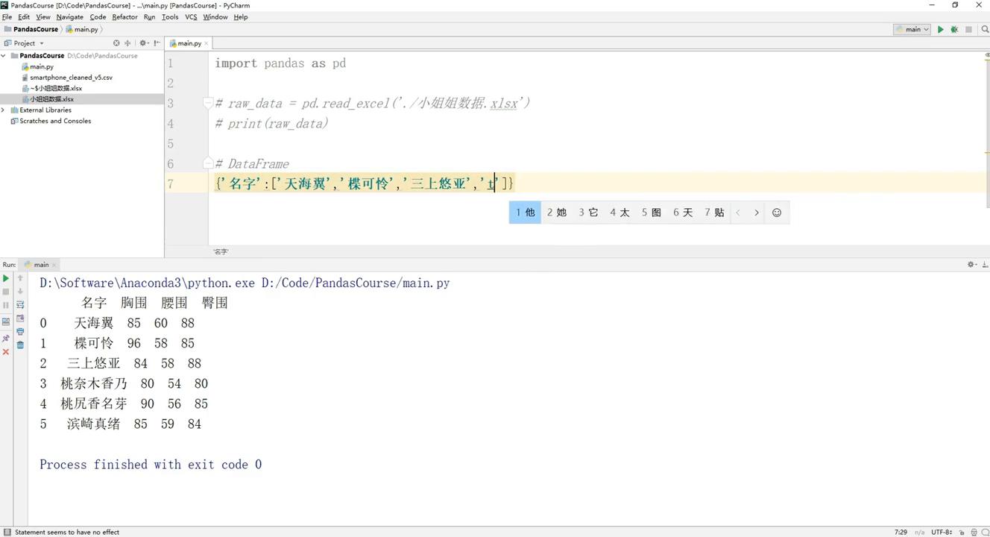Screen dimensions: 990x537
Task: Run the main configuration from the top toolbar
Action: point(941,30)
